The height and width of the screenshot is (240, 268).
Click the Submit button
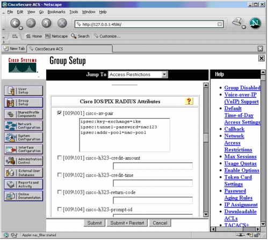tap(95, 223)
